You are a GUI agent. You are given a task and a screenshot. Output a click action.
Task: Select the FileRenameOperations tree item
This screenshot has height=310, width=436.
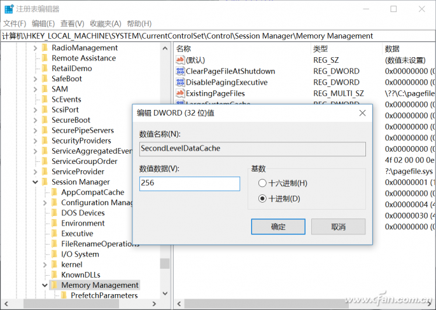pyautogui.click(x=100, y=244)
